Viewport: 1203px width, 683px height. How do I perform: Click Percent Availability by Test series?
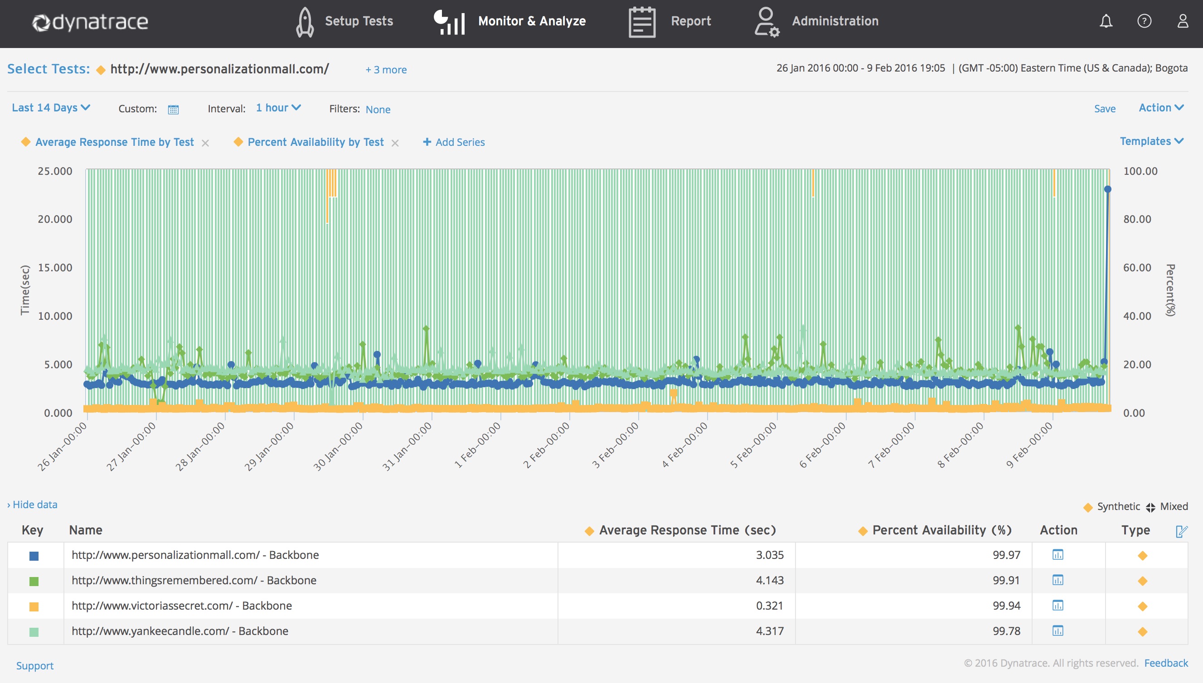(315, 142)
